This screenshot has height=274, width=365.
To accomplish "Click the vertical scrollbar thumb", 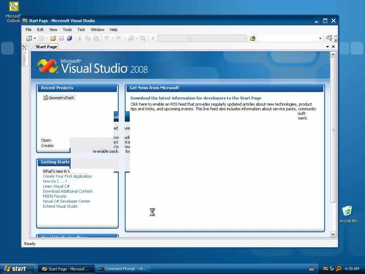I will (x=333, y=130).
